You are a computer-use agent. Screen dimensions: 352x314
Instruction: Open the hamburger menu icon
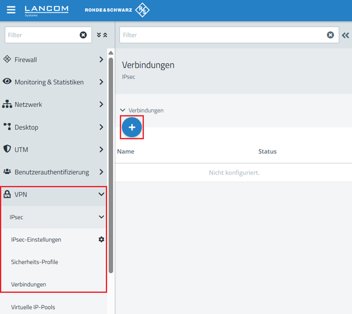11,10
